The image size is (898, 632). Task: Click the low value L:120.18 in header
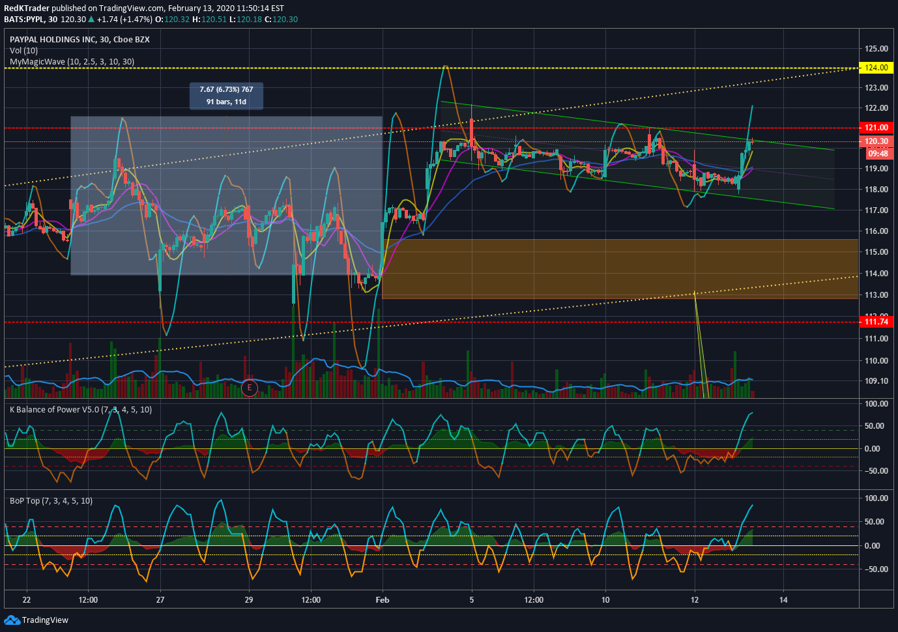(246, 20)
